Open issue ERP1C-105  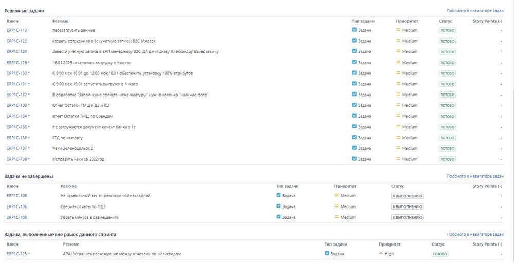[16, 196]
